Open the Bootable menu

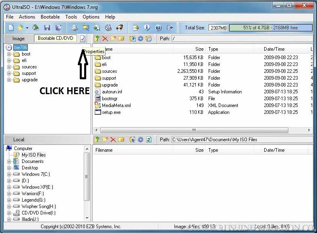[50, 17]
